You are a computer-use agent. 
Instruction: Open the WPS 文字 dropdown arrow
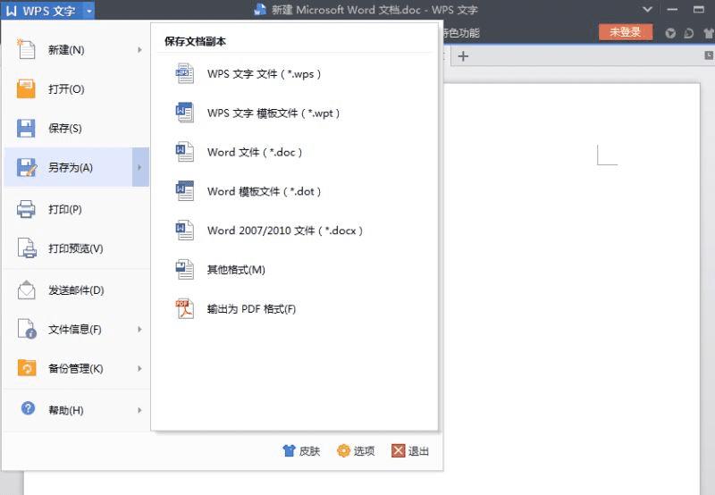point(88,11)
